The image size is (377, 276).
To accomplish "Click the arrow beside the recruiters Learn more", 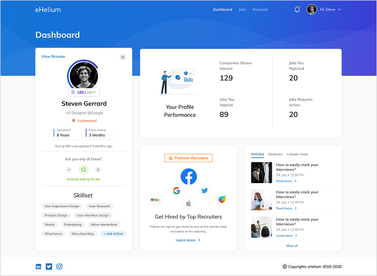I will click(x=199, y=240).
